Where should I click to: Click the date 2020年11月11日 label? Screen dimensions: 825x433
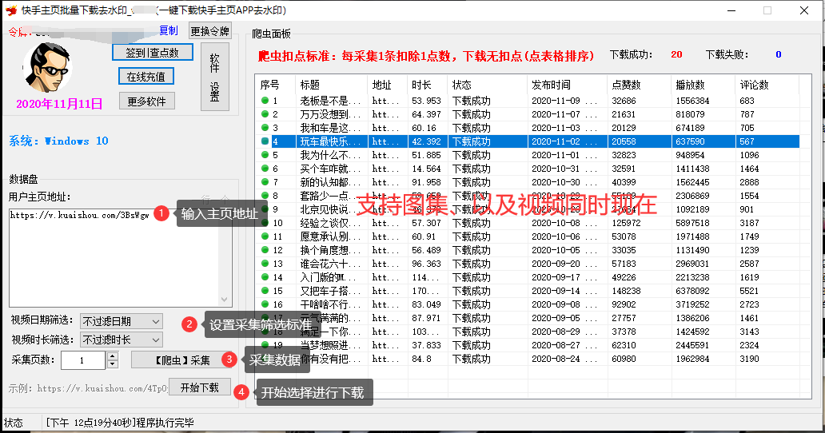coord(59,104)
